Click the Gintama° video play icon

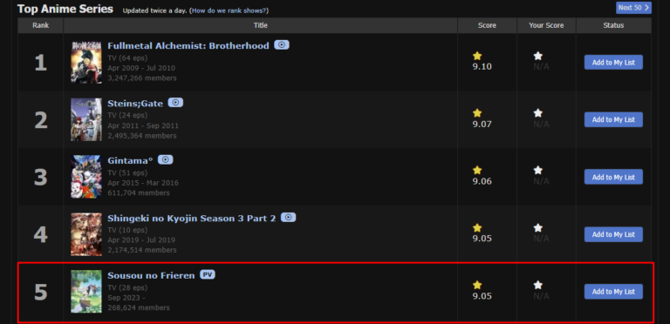tap(166, 160)
